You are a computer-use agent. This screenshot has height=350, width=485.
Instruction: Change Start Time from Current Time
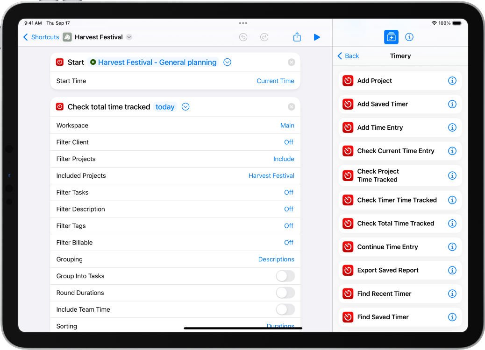(x=275, y=81)
